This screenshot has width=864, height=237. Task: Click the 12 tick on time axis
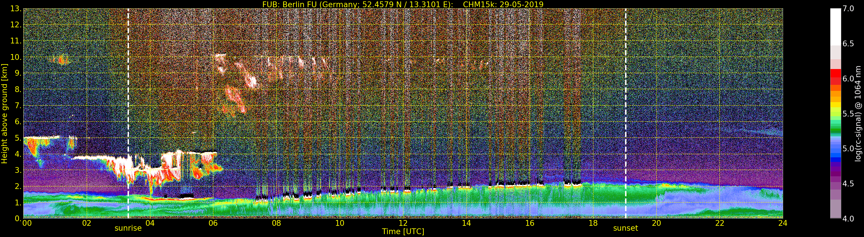[x=403, y=223]
